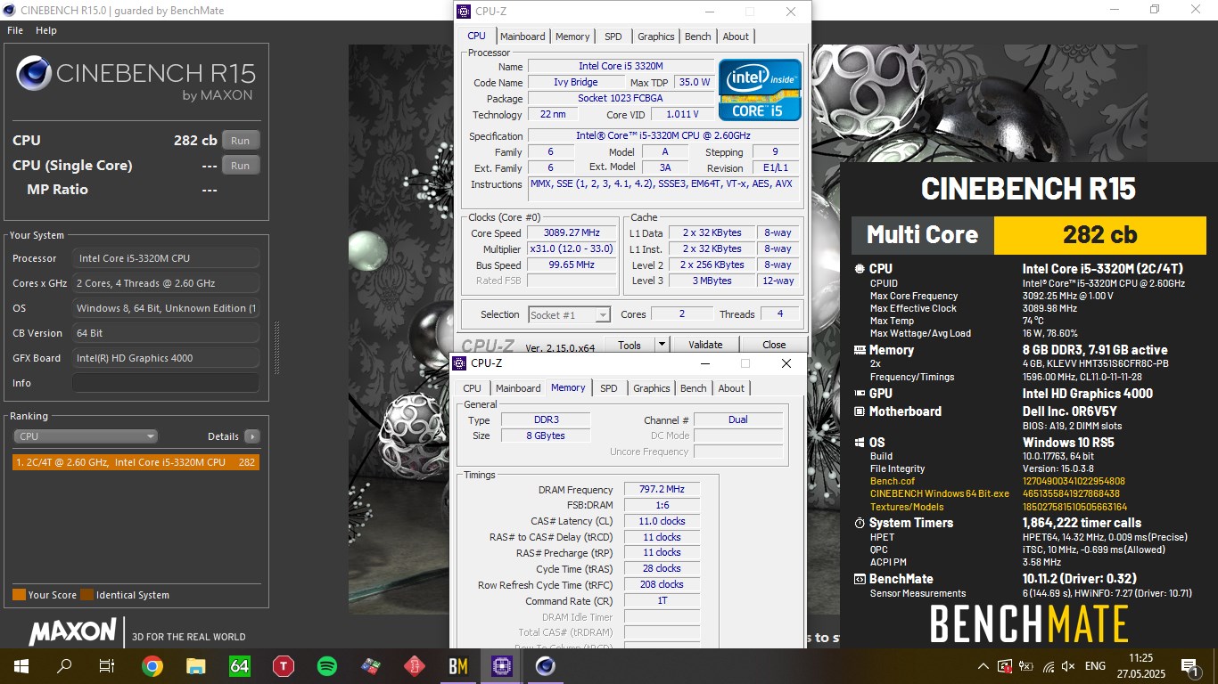Open the red T taskbar app
This screenshot has height=684, width=1218.
coord(284,666)
